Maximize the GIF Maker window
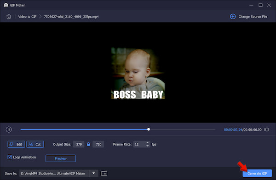Image resolution: width=276 pixels, height=180 pixels. pyautogui.click(x=260, y=5)
